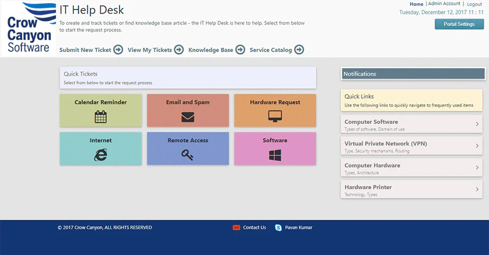Click the calendar icon in Calendar Reminder tile

click(x=100, y=117)
